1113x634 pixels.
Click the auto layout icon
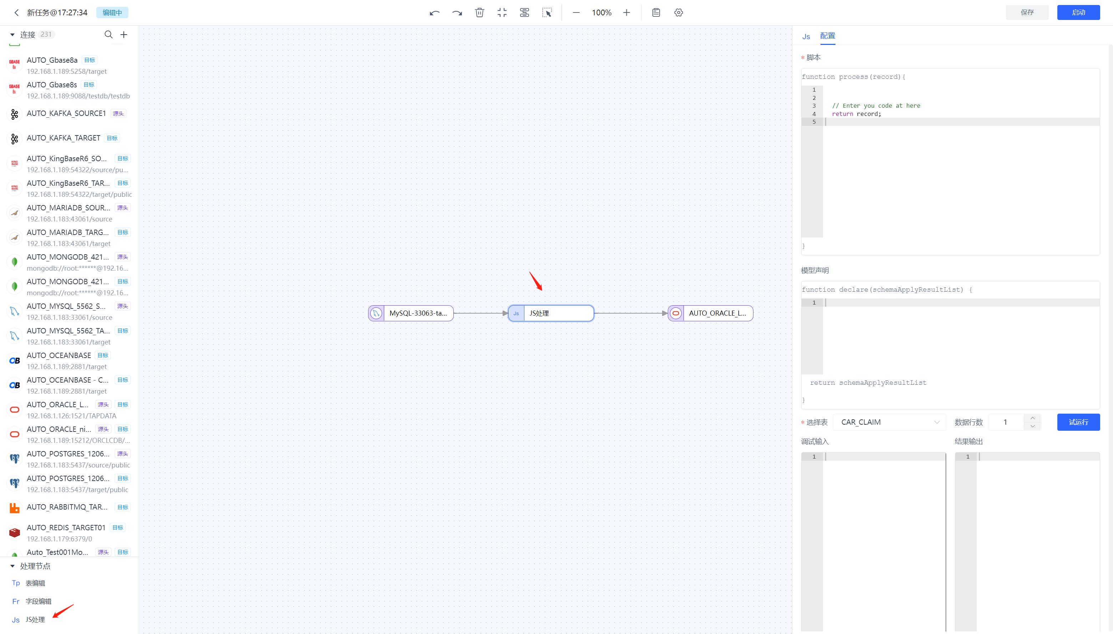pyautogui.click(x=524, y=12)
